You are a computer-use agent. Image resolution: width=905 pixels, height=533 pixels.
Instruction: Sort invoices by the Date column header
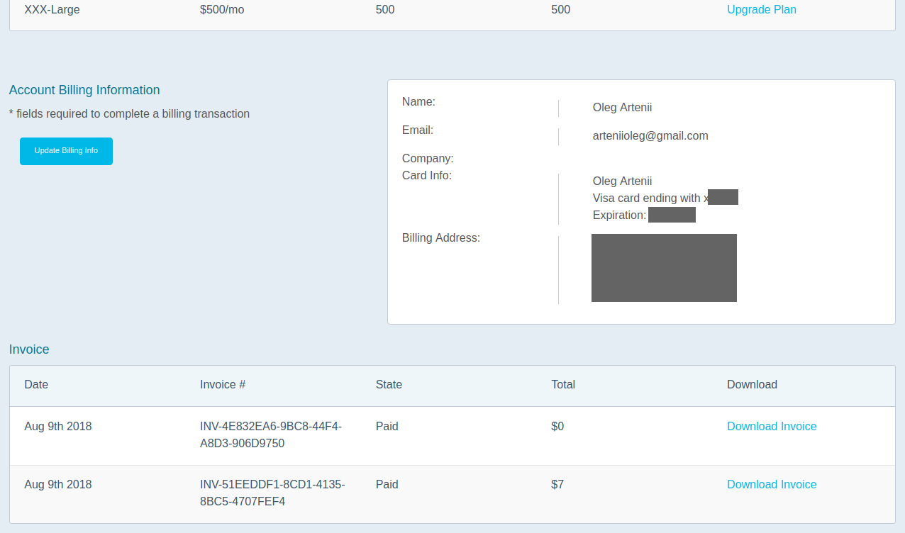click(36, 384)
